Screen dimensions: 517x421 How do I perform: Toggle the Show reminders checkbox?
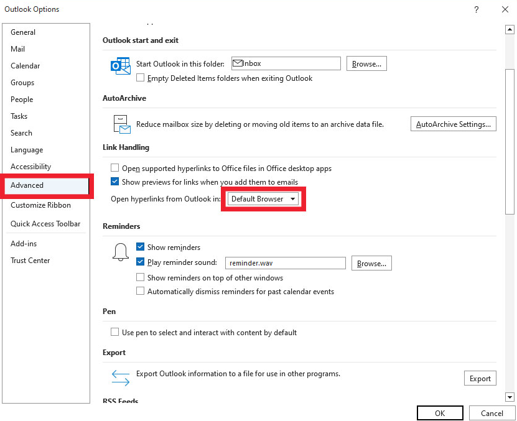[141, 247]
